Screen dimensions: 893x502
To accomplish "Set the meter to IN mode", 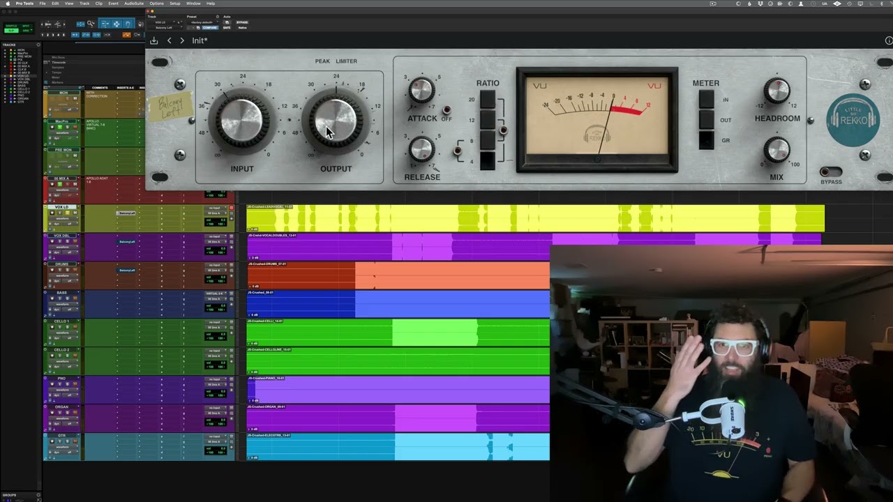I will tap(706, 100).
